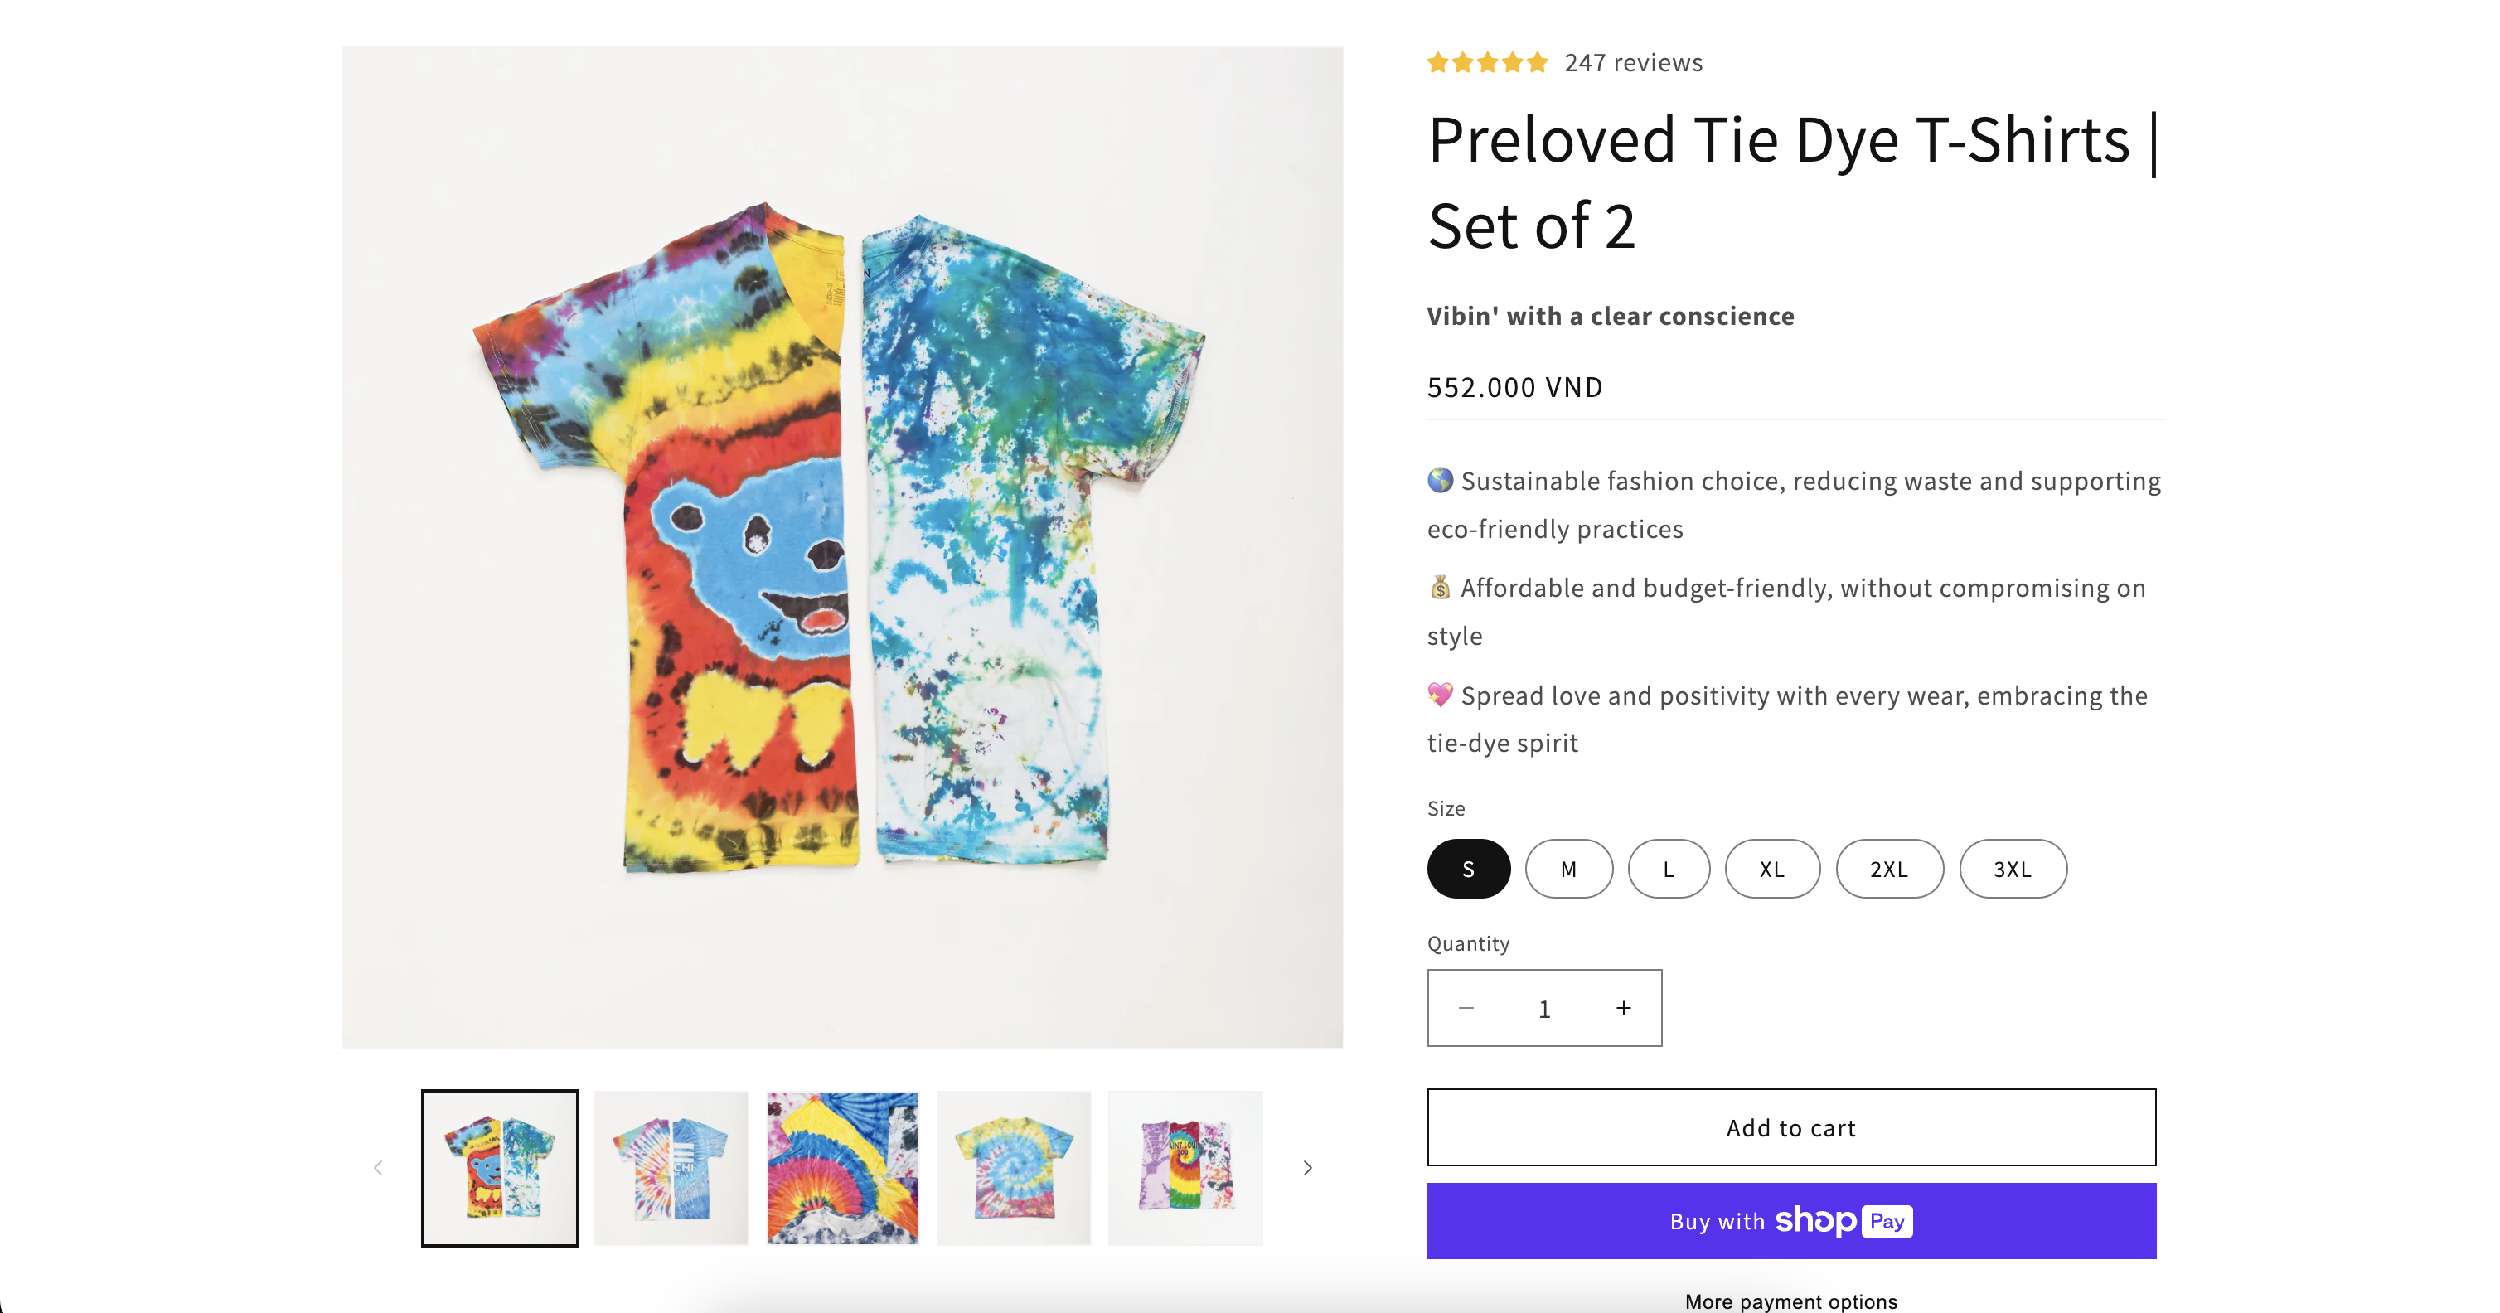Open the purple shirts thumbnail
This screenshot has width=2500, height=1313.
[x=1185, y=1167]
